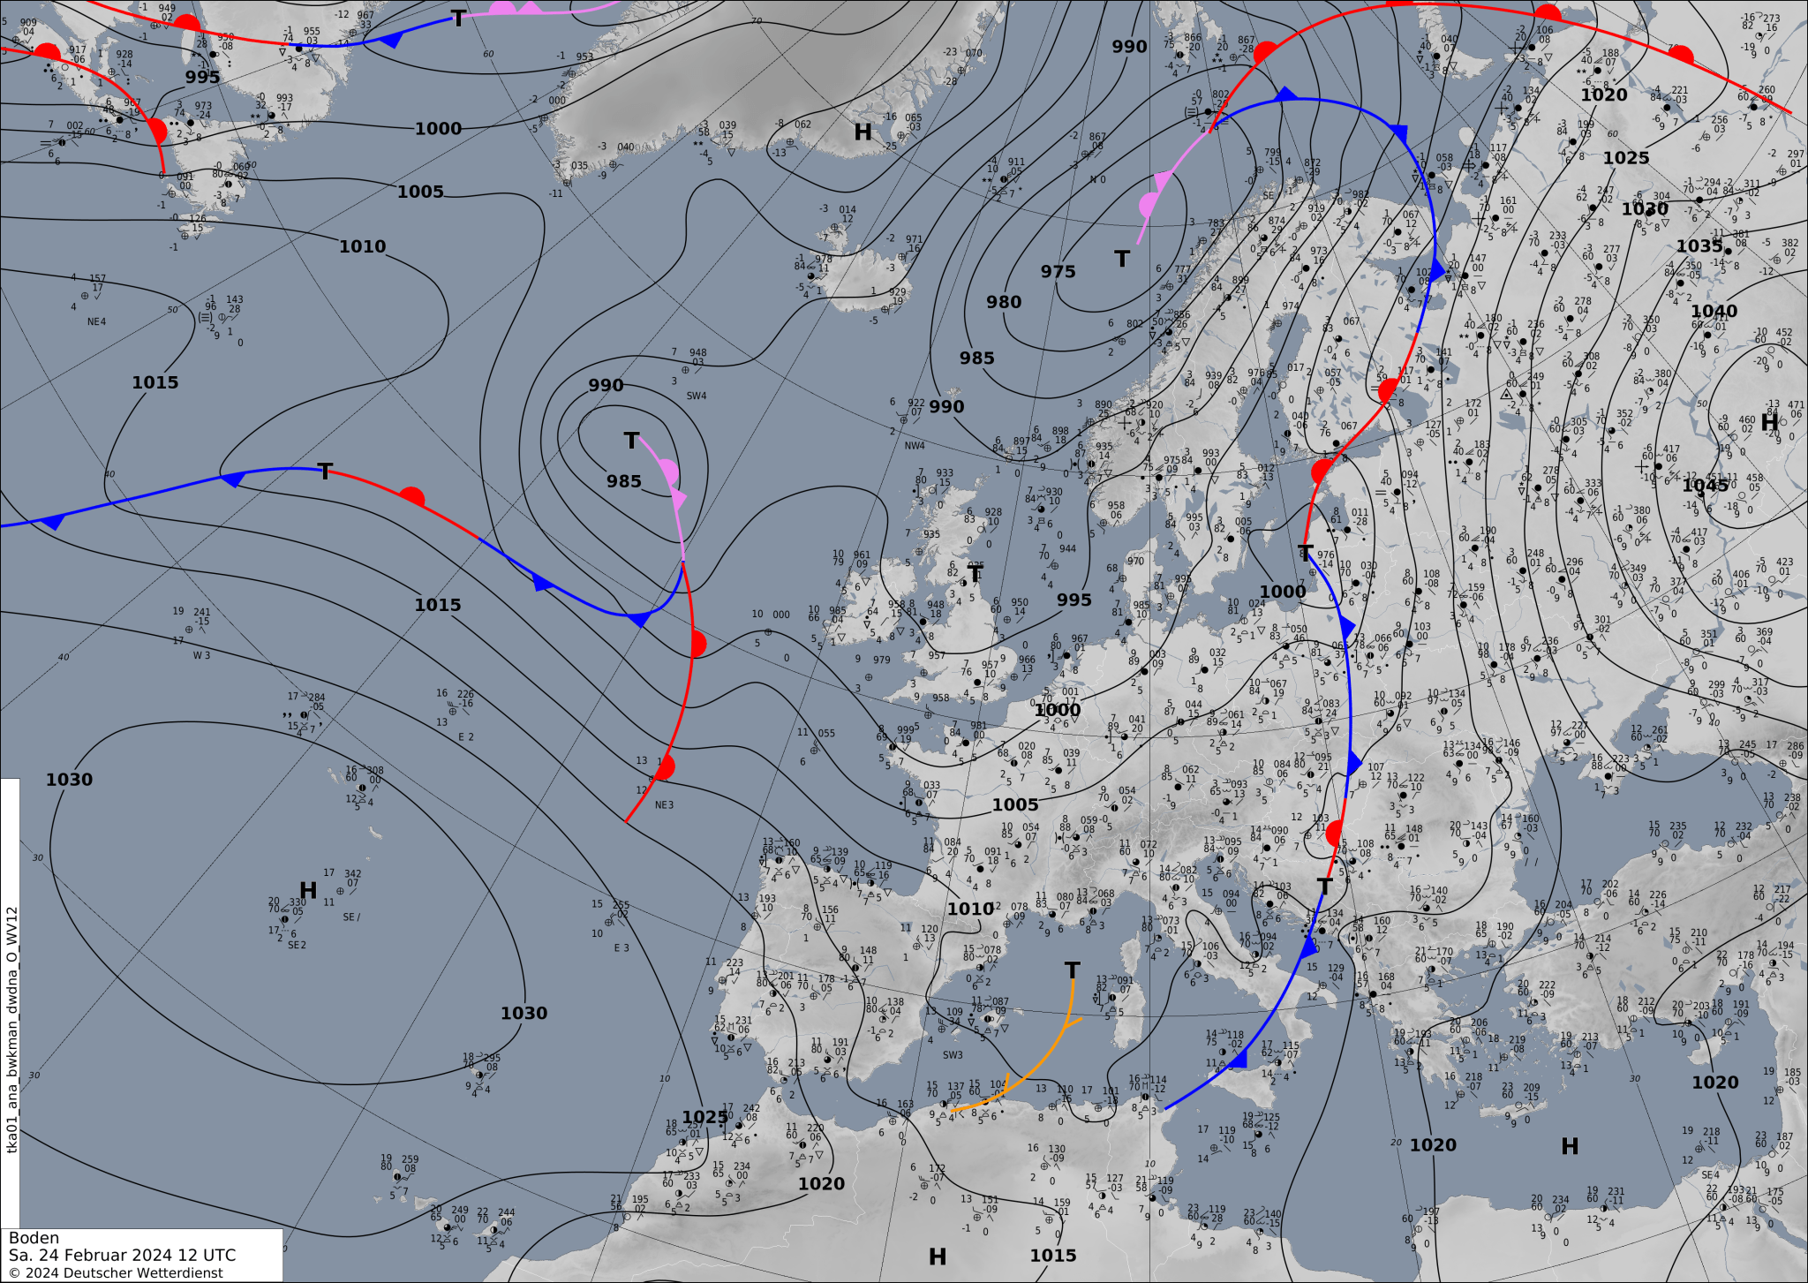Click the "980" isobar label

(x=1004, y=302)
